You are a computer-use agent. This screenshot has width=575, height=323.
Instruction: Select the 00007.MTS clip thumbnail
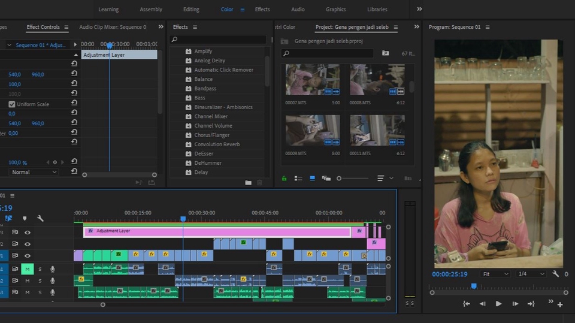click(x=313, y=80)
